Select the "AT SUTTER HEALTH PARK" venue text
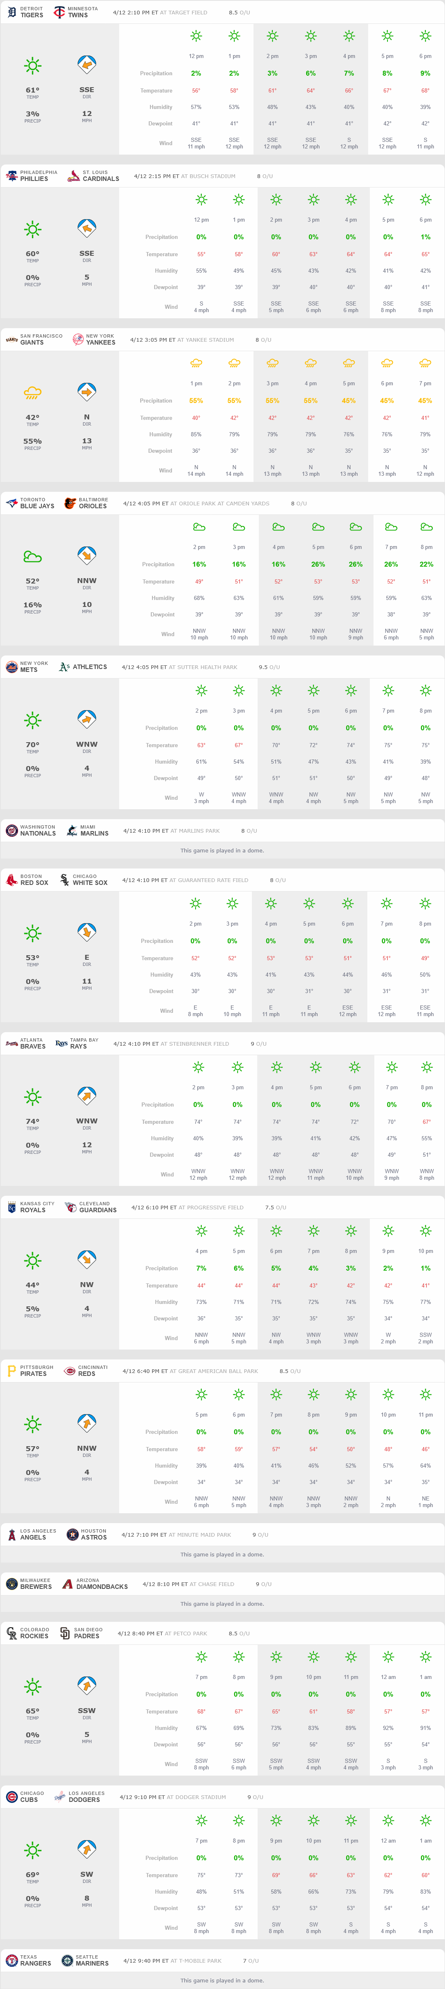This screenshot has height=1989, width=445. [x=203, y=667]
